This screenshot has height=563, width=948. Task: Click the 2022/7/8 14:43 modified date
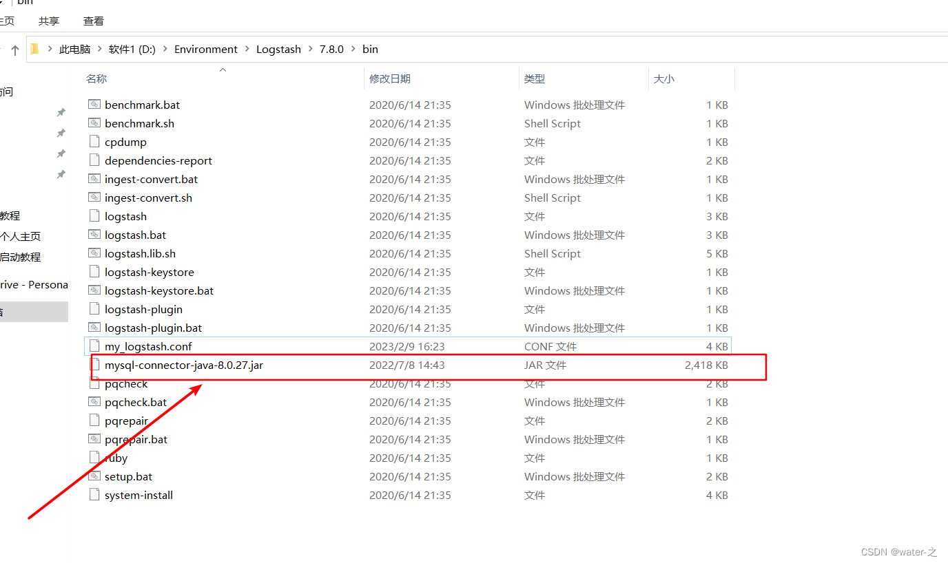point(407,365)
